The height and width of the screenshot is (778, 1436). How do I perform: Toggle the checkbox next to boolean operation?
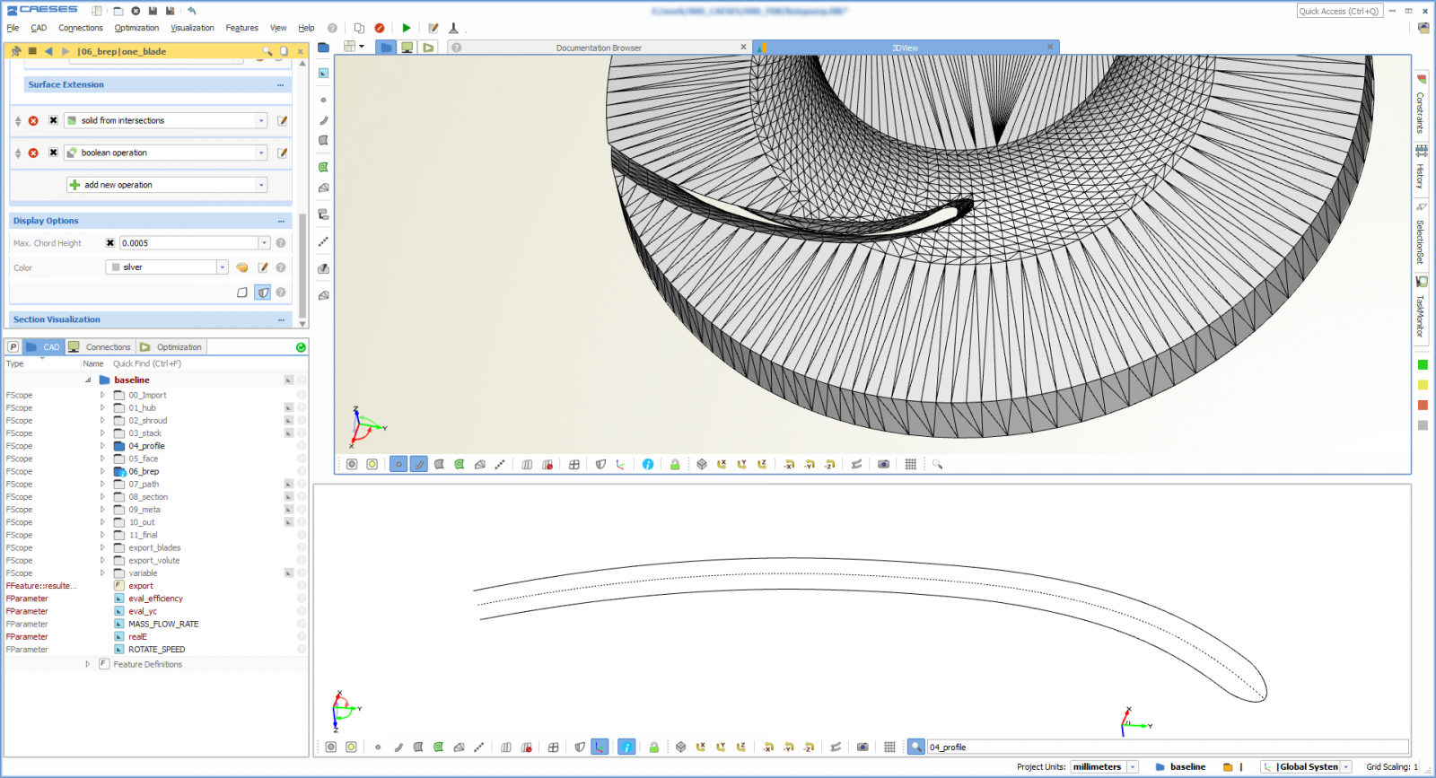[53, 153]
